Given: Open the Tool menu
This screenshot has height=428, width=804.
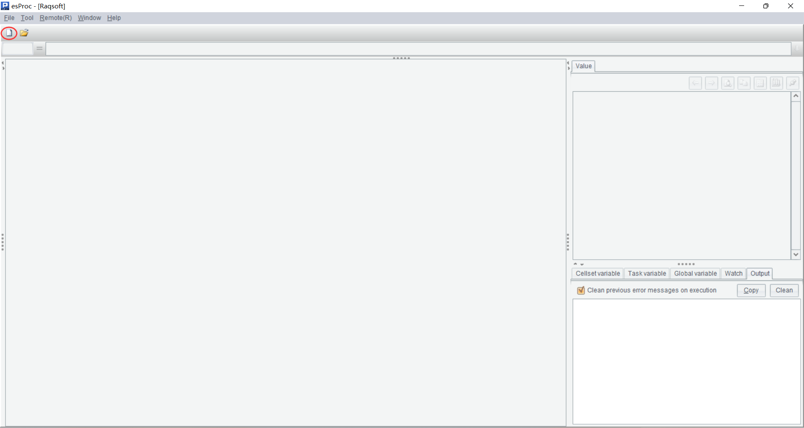Looking at the screenshot, I should click(27, 18).
